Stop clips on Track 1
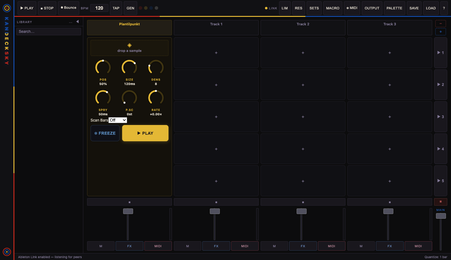The image size is (451, 260). click(x=216, y=202)
